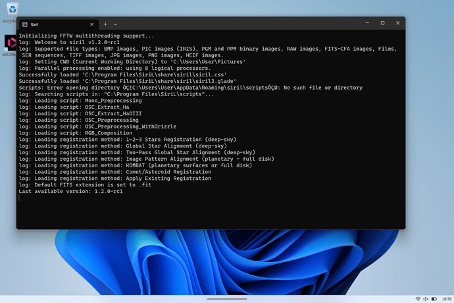Open the clock showing 18:56
The image size is (454, 303).
coord(447,298)
